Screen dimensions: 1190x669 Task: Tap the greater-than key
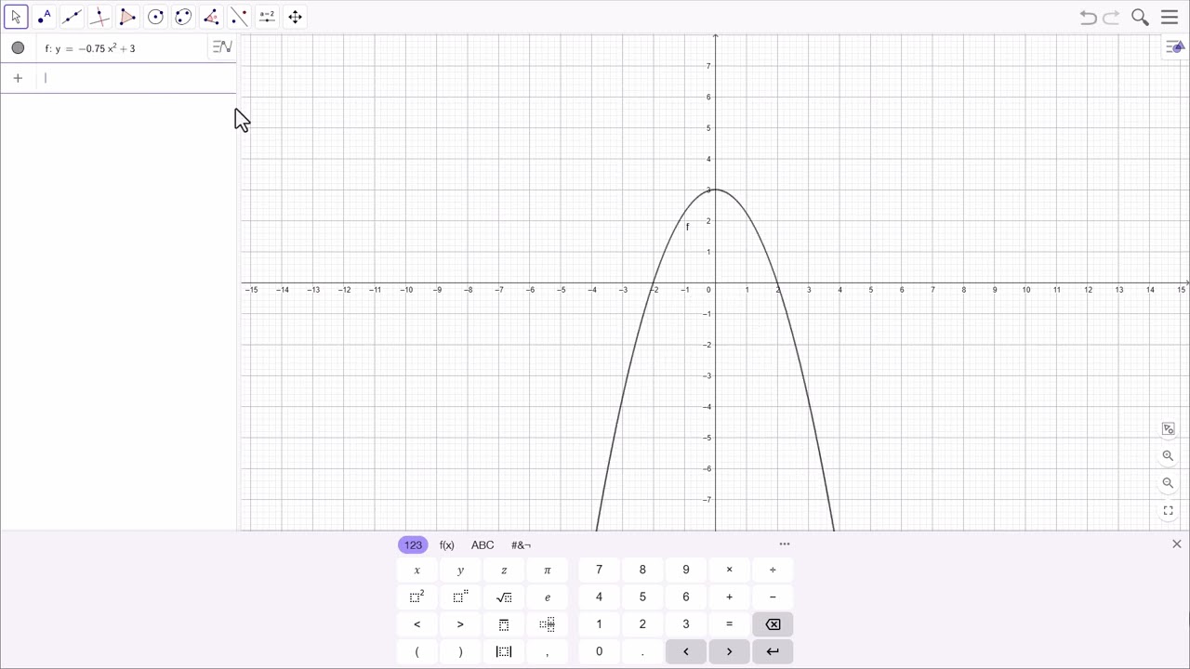[x=460, y=624]
